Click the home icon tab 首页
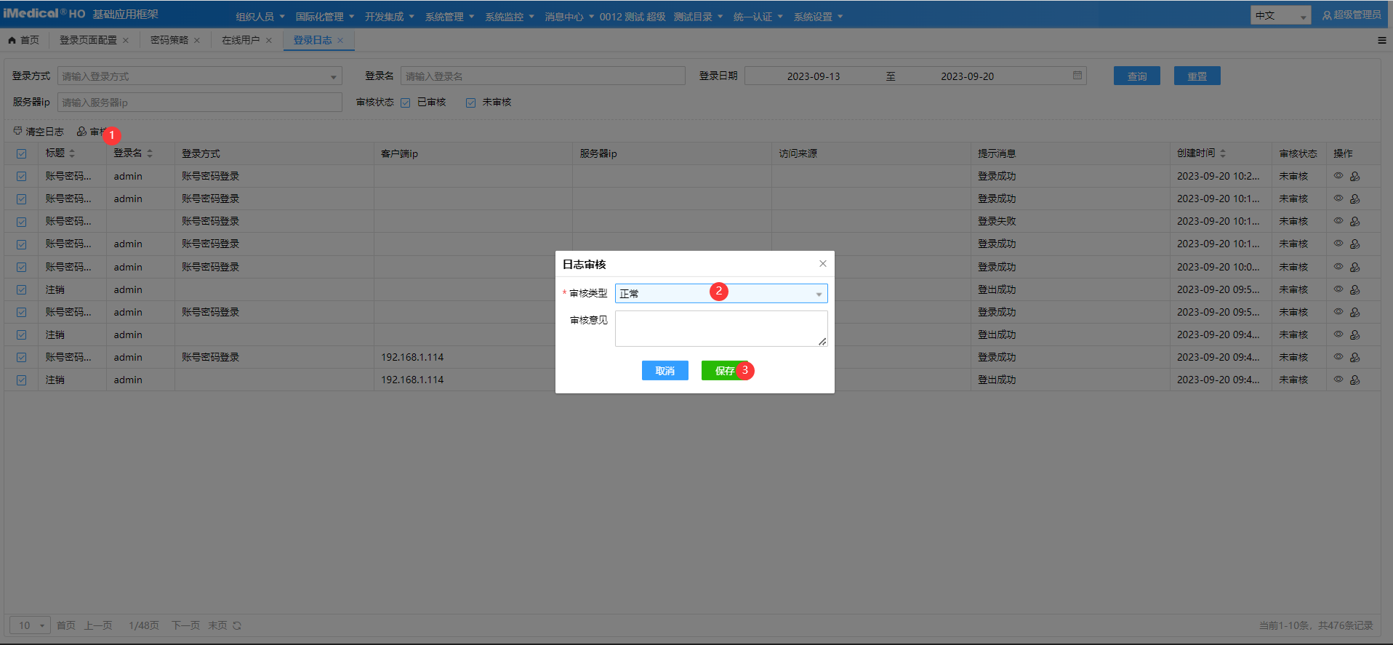 (x=24, y=40)
